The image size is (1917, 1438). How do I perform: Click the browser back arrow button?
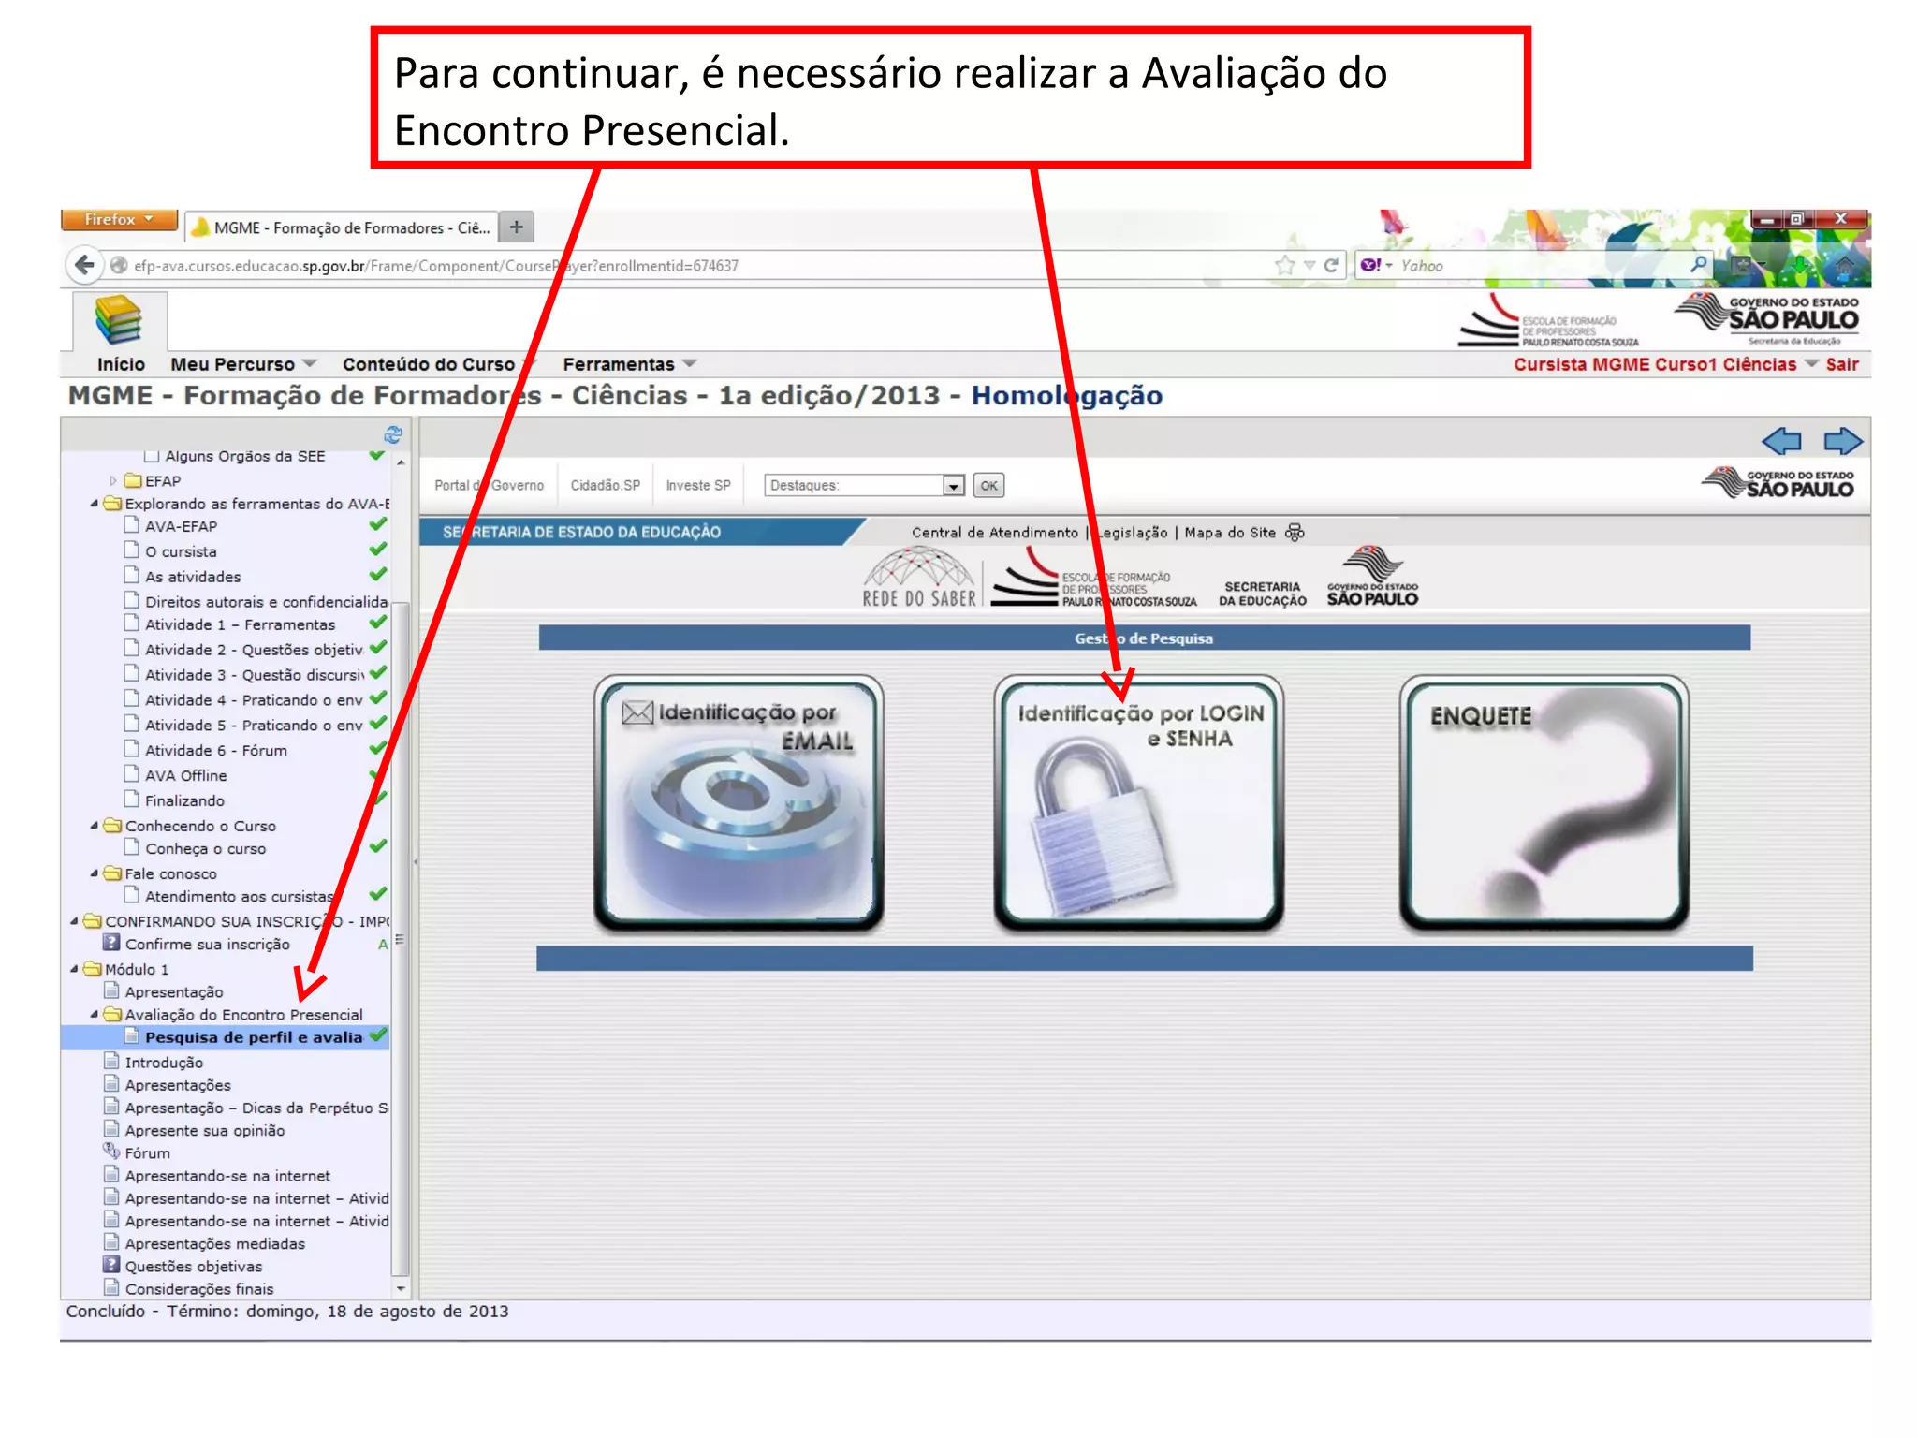[x=84, y=265]
